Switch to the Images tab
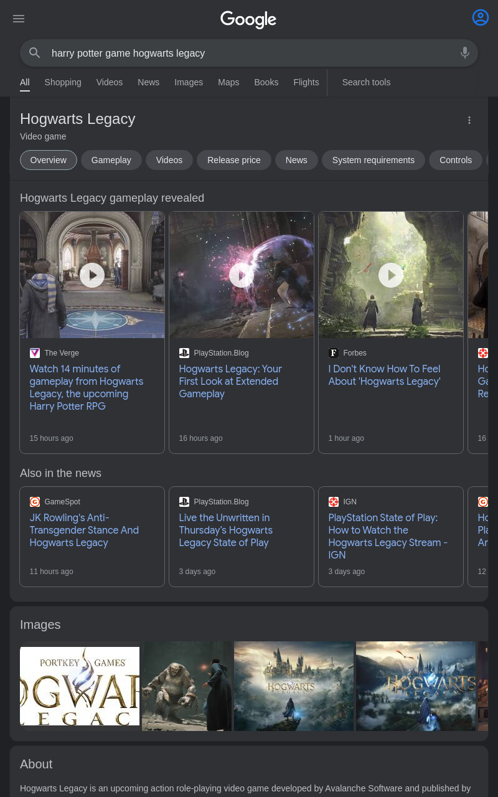 pyautogui.click(x=189, y=82)
